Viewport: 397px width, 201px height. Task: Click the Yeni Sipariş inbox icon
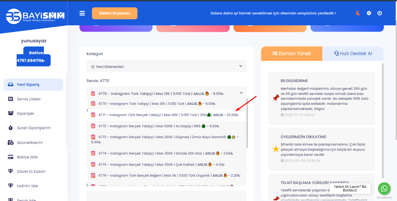point(11,85)
